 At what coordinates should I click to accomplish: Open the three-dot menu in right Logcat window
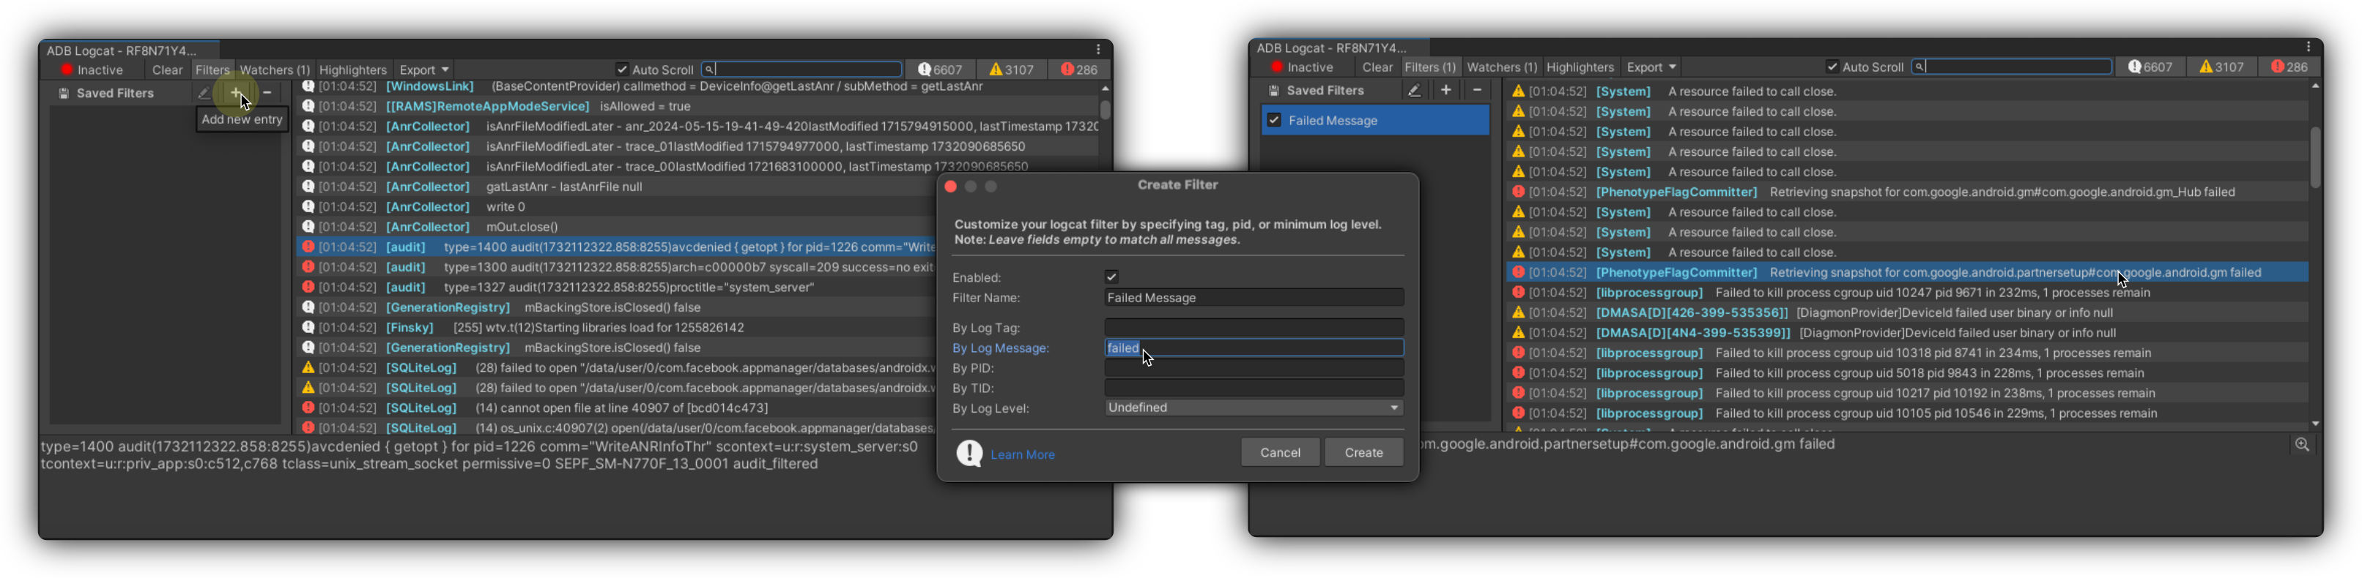[2308, 47]
